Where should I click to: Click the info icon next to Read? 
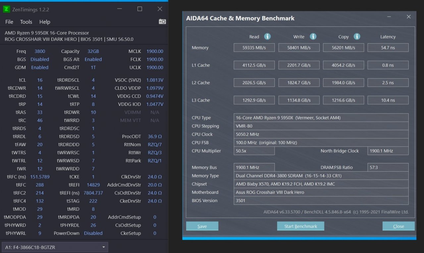[x=267, y=37]
